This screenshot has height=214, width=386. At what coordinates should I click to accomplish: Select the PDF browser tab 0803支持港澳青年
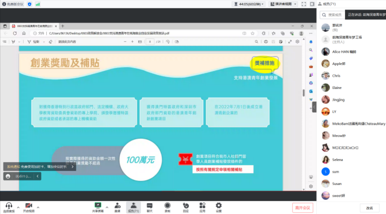(35, 26)
